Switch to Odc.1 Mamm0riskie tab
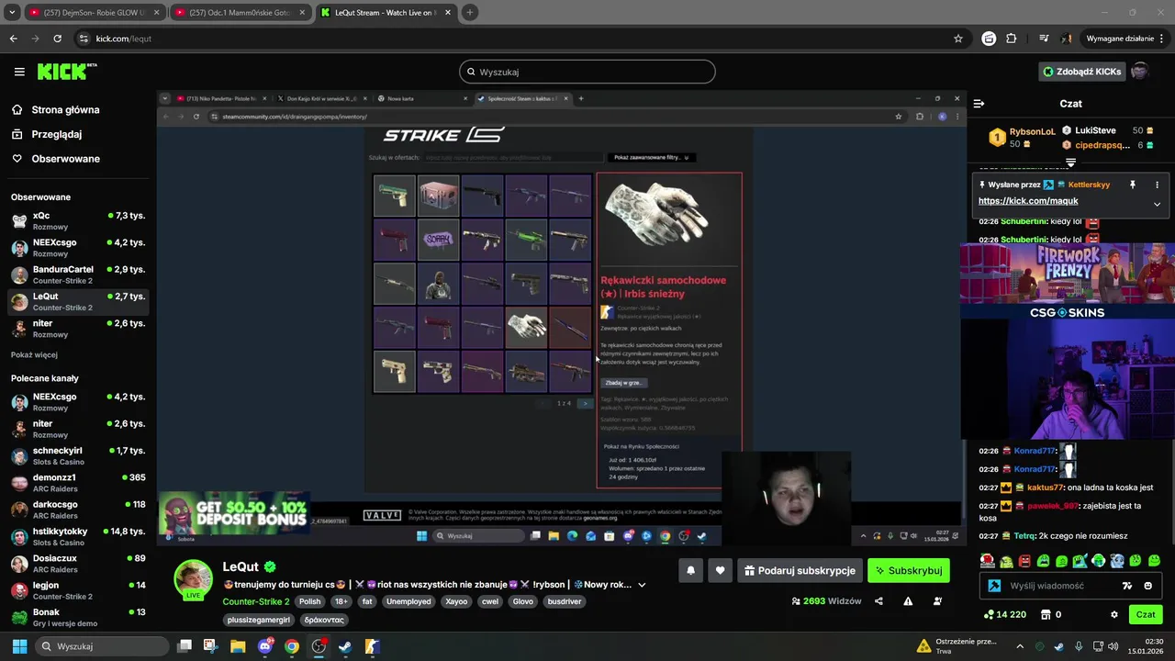 tap(241, 13)
